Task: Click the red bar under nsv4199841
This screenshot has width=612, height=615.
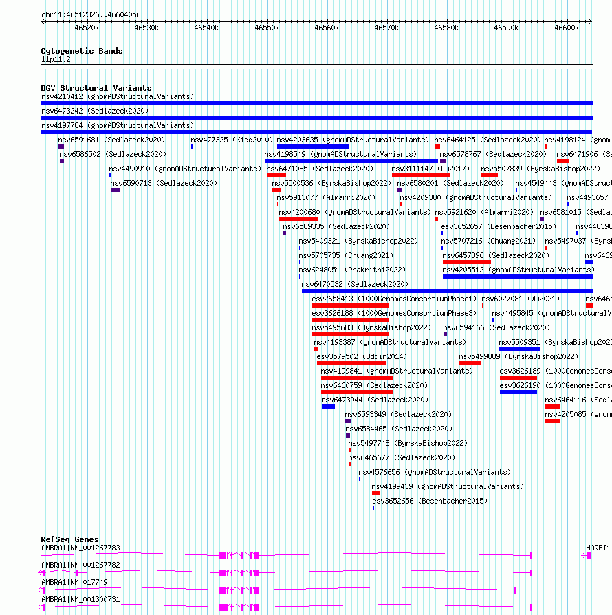Action: (x=357, y=378)
